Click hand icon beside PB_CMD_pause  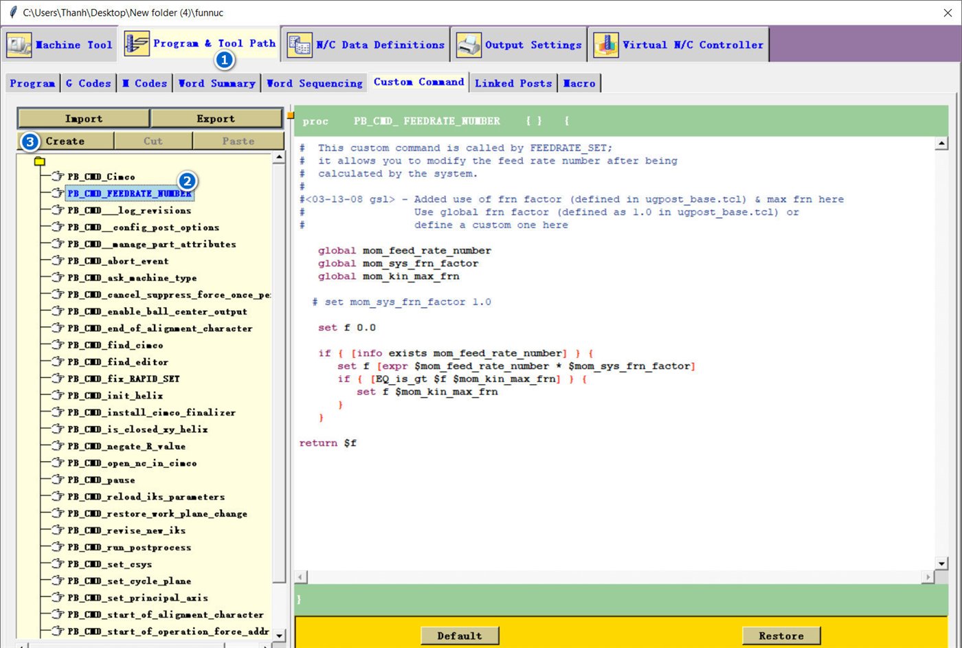point(58,480)
